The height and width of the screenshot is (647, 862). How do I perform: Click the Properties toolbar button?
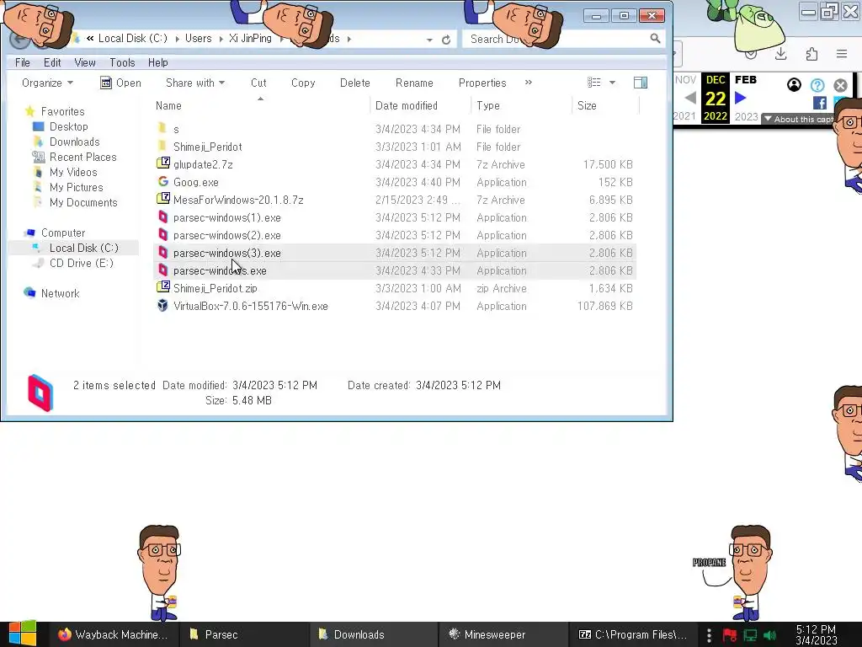pos(482,83)
